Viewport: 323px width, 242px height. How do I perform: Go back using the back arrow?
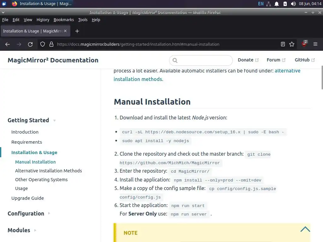pos(8,44)
